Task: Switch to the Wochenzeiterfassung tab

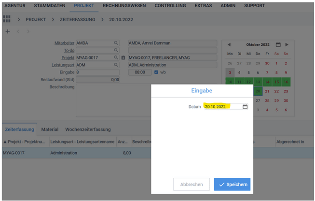Action: click(88, 129)
